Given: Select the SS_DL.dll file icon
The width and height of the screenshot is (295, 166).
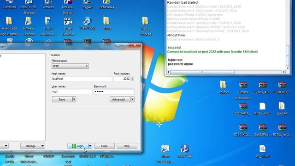Looking at the screenshot, I should [x=262, y=151].
